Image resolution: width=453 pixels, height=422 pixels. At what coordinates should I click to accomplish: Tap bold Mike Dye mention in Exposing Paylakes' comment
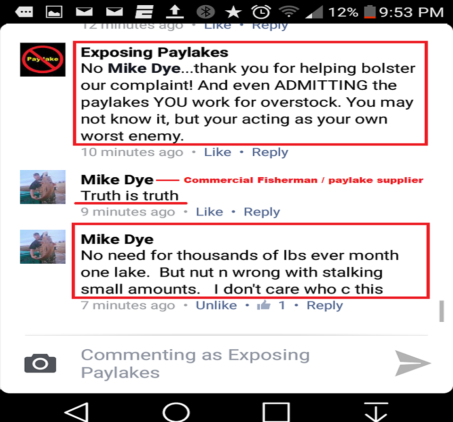[x=144, y=69]
